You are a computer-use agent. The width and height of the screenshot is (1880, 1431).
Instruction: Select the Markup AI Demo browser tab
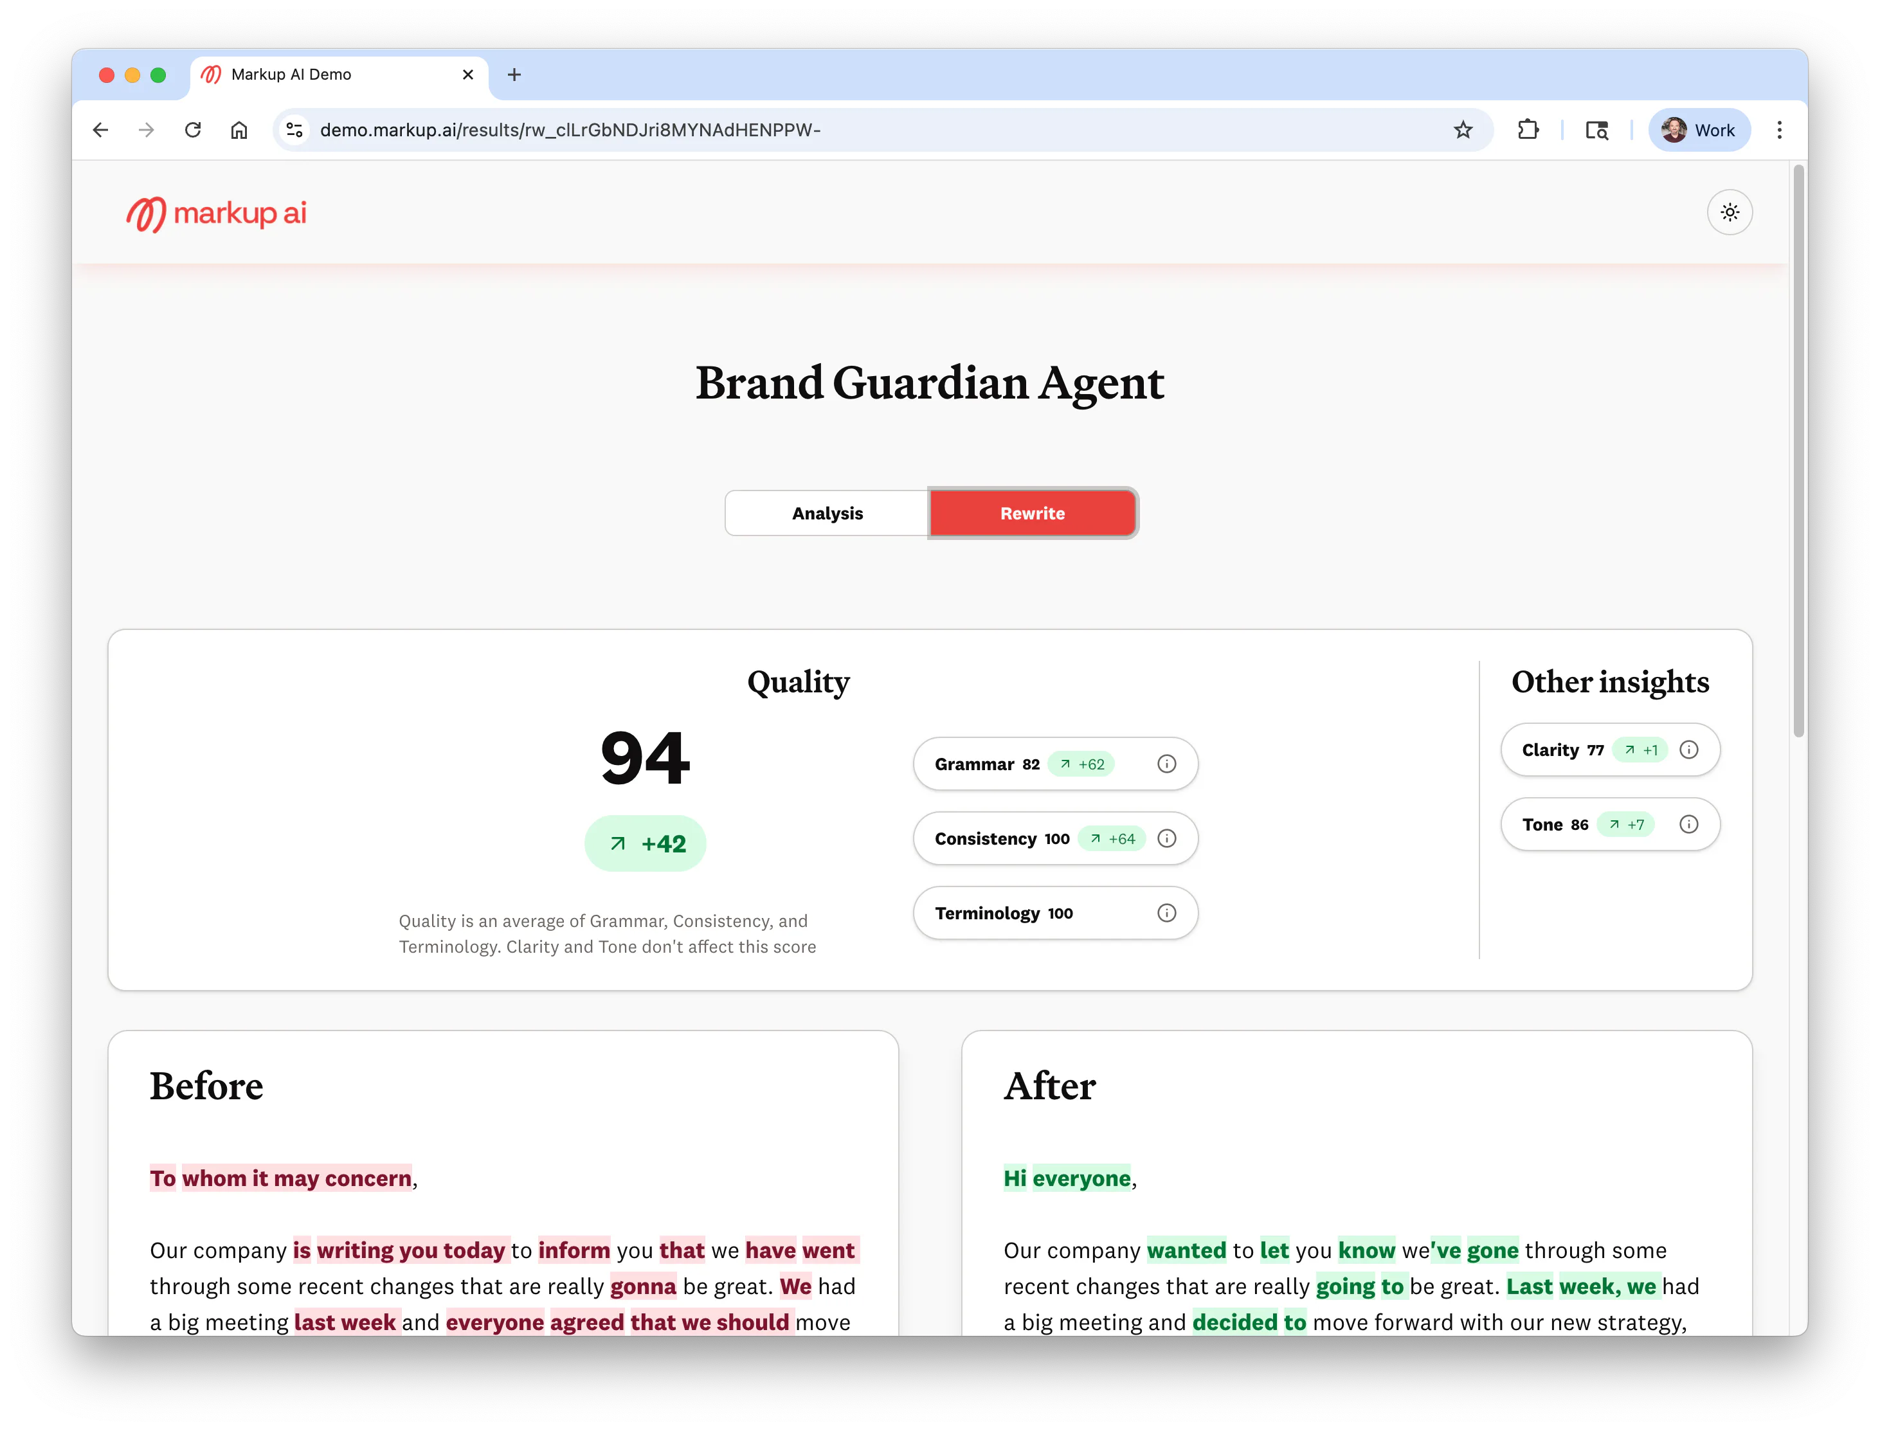coord(338,75)
